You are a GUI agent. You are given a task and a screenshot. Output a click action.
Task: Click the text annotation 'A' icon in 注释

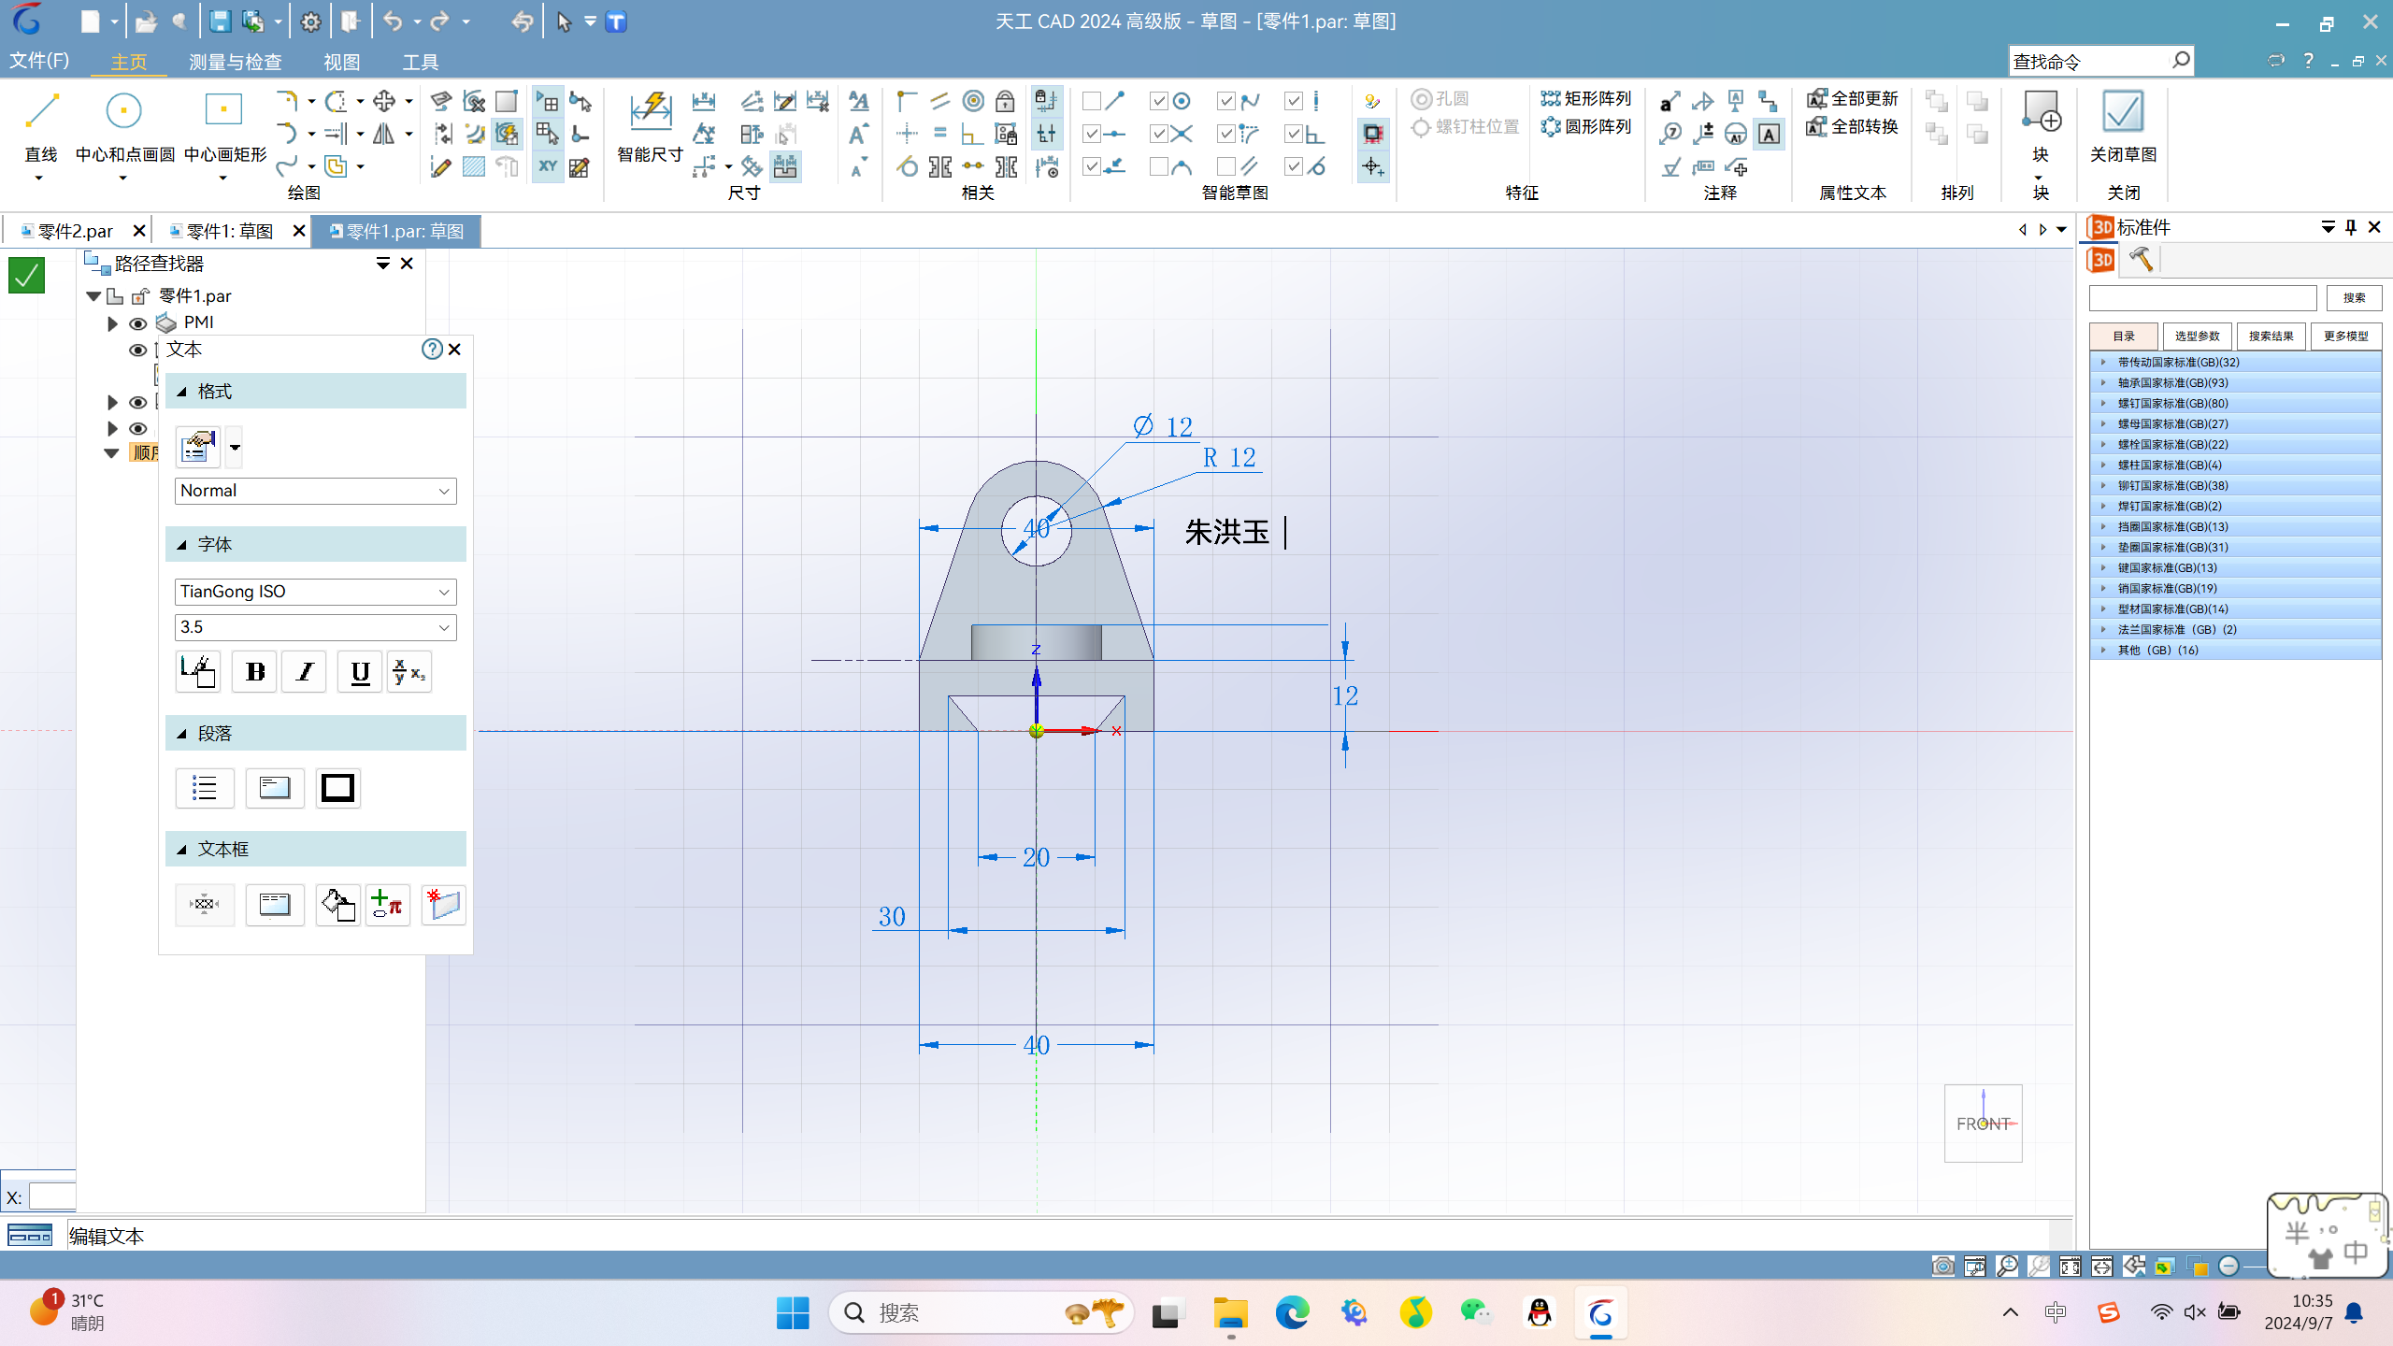pos(1769,134)
